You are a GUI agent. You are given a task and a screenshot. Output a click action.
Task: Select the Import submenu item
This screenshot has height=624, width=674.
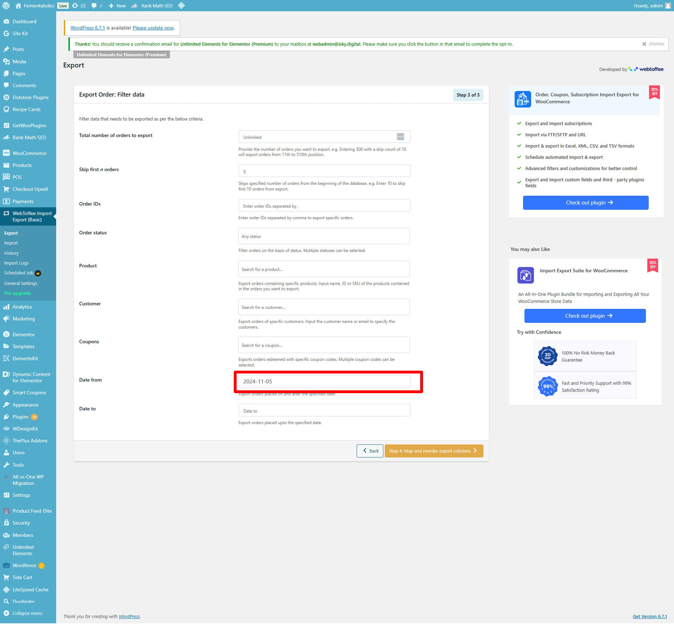11,243
